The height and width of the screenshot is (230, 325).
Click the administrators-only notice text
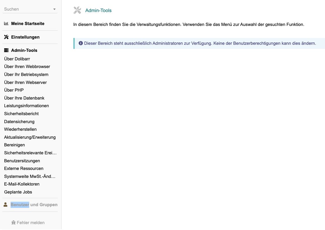coord(200,43)
